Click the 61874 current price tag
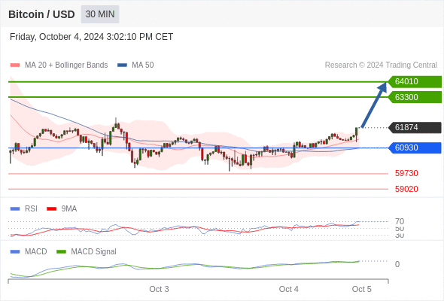Image resolution: width=444 pixels, height=301 pixels. click(x=415, y=127)
